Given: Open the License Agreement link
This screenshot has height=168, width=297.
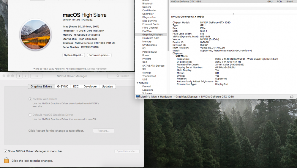Looking at the screenshot, I should 97,69.
